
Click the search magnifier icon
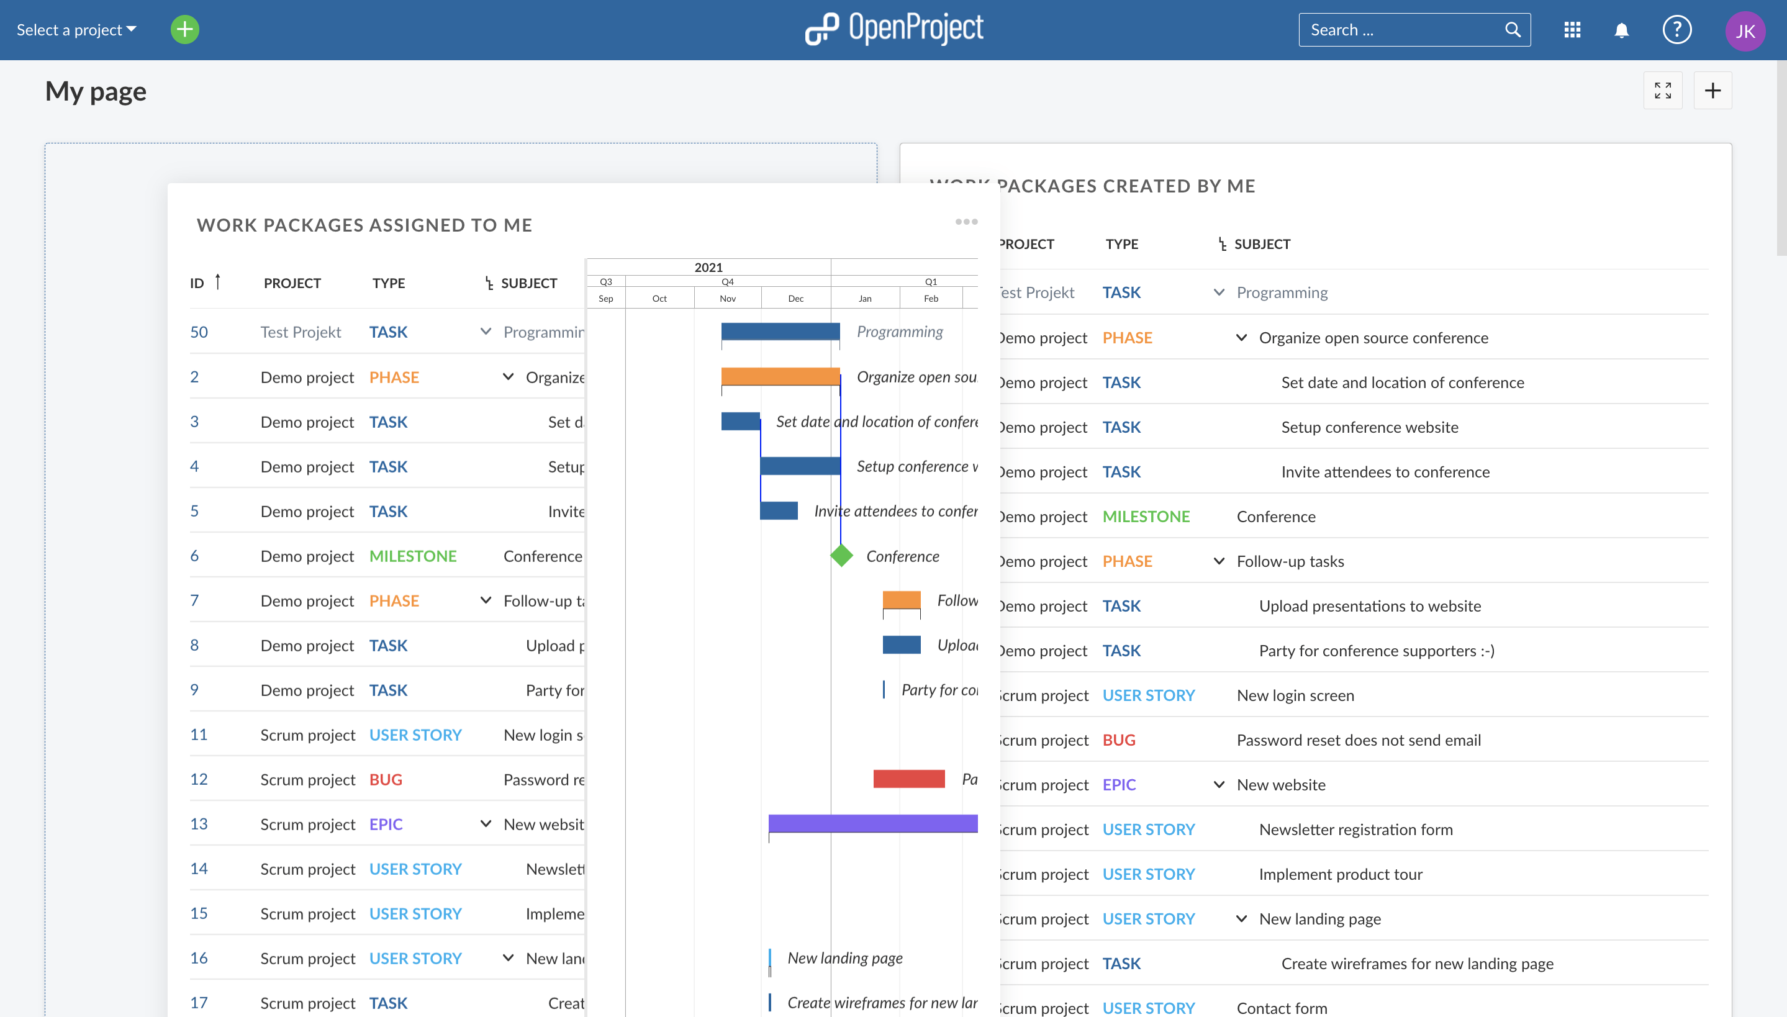click(x=1513, y=29)
